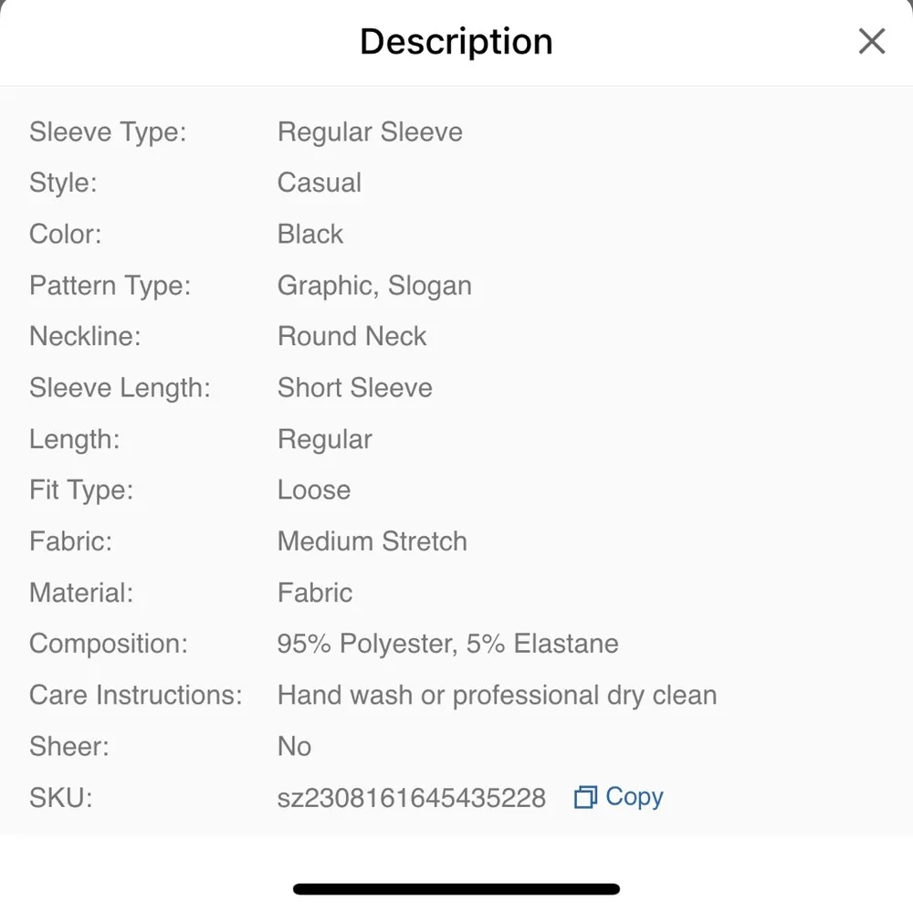Viewport: 913px width, 913px height.
Task: Select the Regular Sleeve value
Action: tap(370, 132)
